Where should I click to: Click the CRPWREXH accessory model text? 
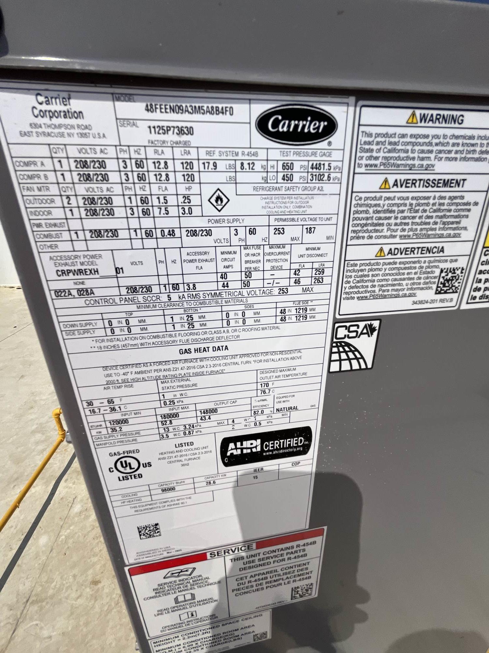coord(77,273)
